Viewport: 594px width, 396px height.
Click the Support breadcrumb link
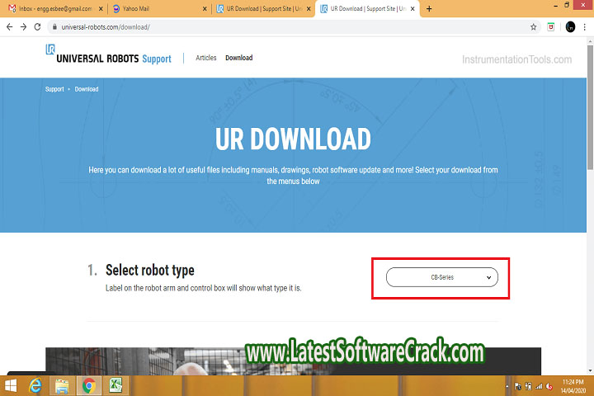coord(54,89)
